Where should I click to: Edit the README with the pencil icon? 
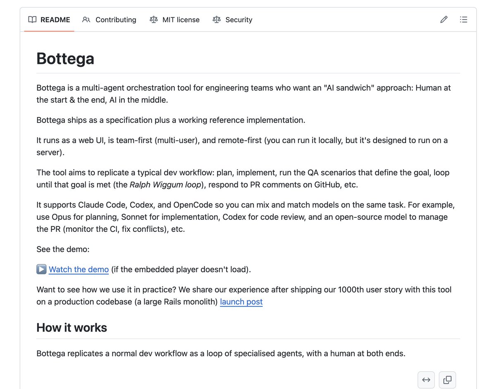click(444, 19)
